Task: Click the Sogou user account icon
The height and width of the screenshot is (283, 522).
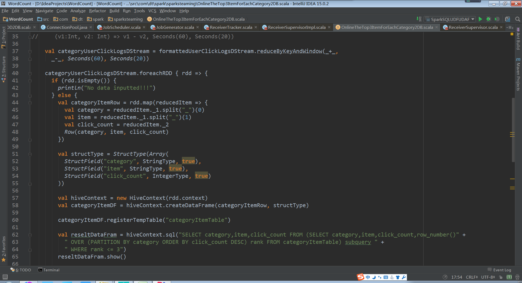Action: coord(392,277)
